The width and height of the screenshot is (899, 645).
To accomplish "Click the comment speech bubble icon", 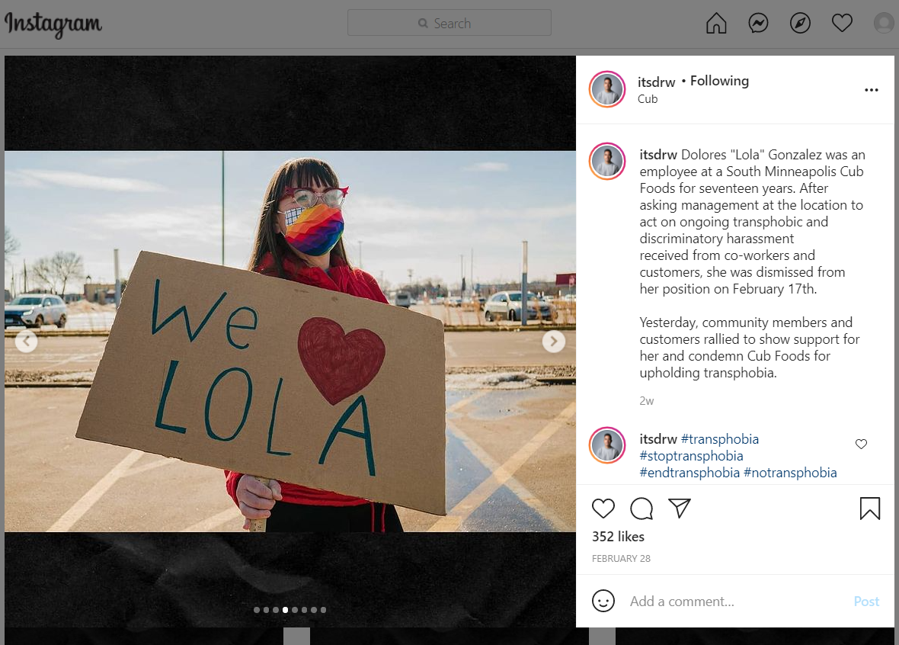I will [641, 509].
